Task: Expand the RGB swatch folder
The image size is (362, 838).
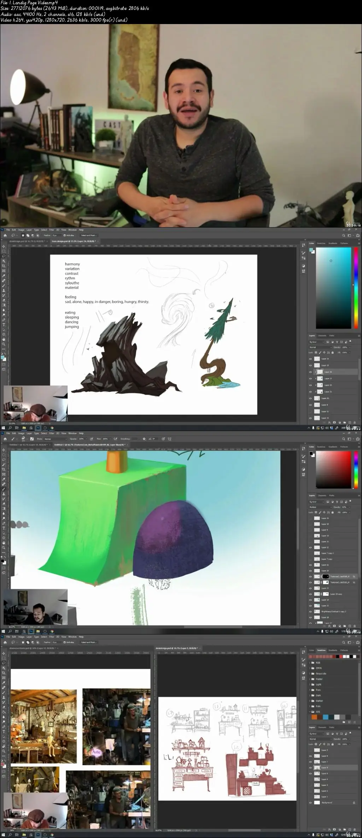Action: [x=310, y=663]
